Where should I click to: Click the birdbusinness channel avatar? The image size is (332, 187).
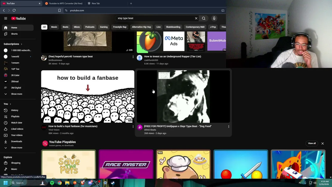coord(44,58)
